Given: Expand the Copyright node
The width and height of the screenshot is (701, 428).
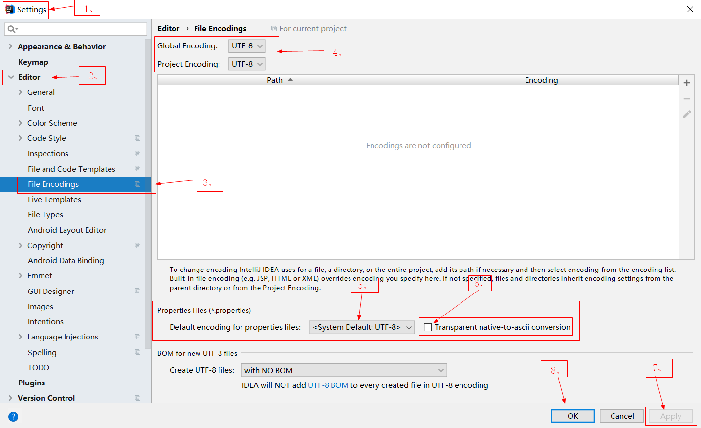Looking at the screenshot, I should tap(20, 245).
